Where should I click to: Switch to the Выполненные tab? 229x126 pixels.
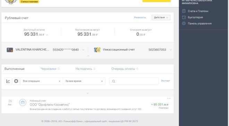click(x=15, y=69)
